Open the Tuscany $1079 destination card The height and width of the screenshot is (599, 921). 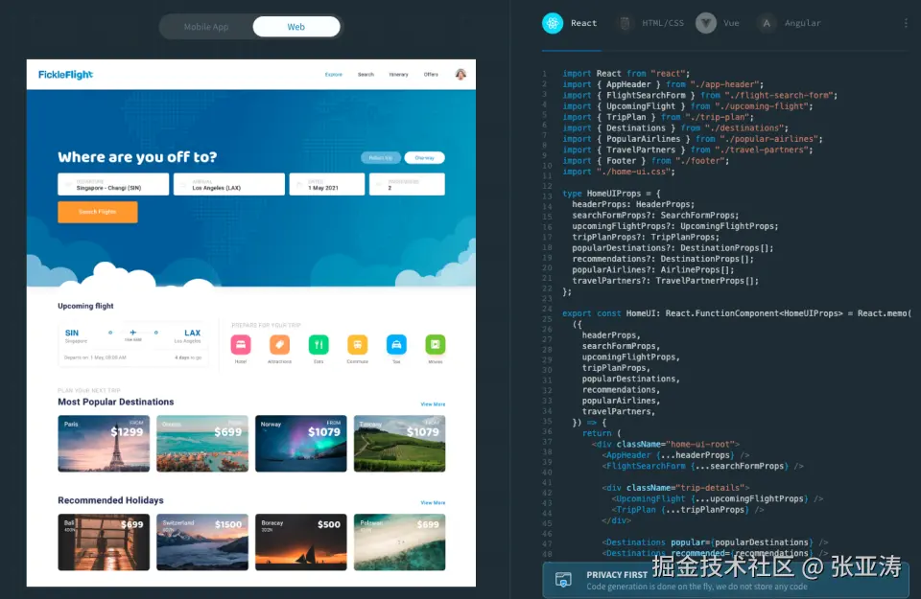point(399,444)
